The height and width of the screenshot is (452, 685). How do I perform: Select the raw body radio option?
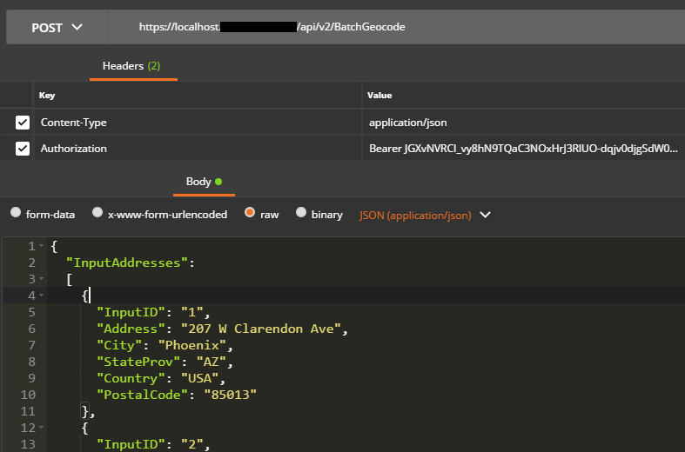(x=250, y=214)
